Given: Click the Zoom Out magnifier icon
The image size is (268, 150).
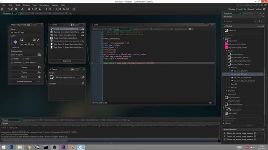Looking at the screenshot, I should (x=57, y=9).
